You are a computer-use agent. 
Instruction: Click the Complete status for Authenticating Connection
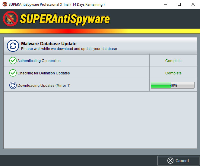click(173, 61)
